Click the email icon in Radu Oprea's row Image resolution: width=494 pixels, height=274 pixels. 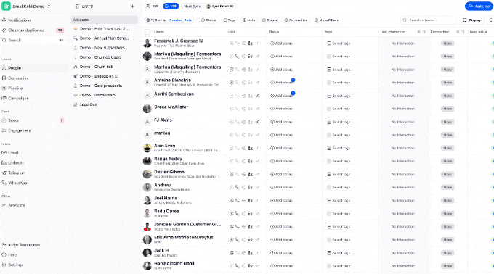pos(231,214)
